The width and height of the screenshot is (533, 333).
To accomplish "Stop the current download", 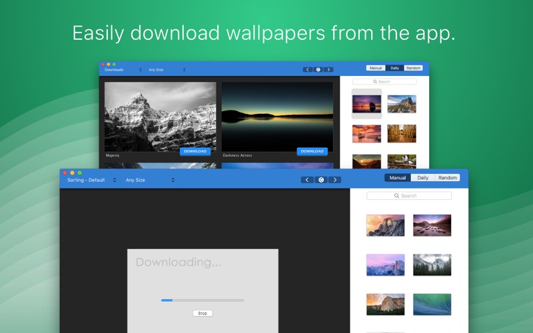I will tap(203, 313).
